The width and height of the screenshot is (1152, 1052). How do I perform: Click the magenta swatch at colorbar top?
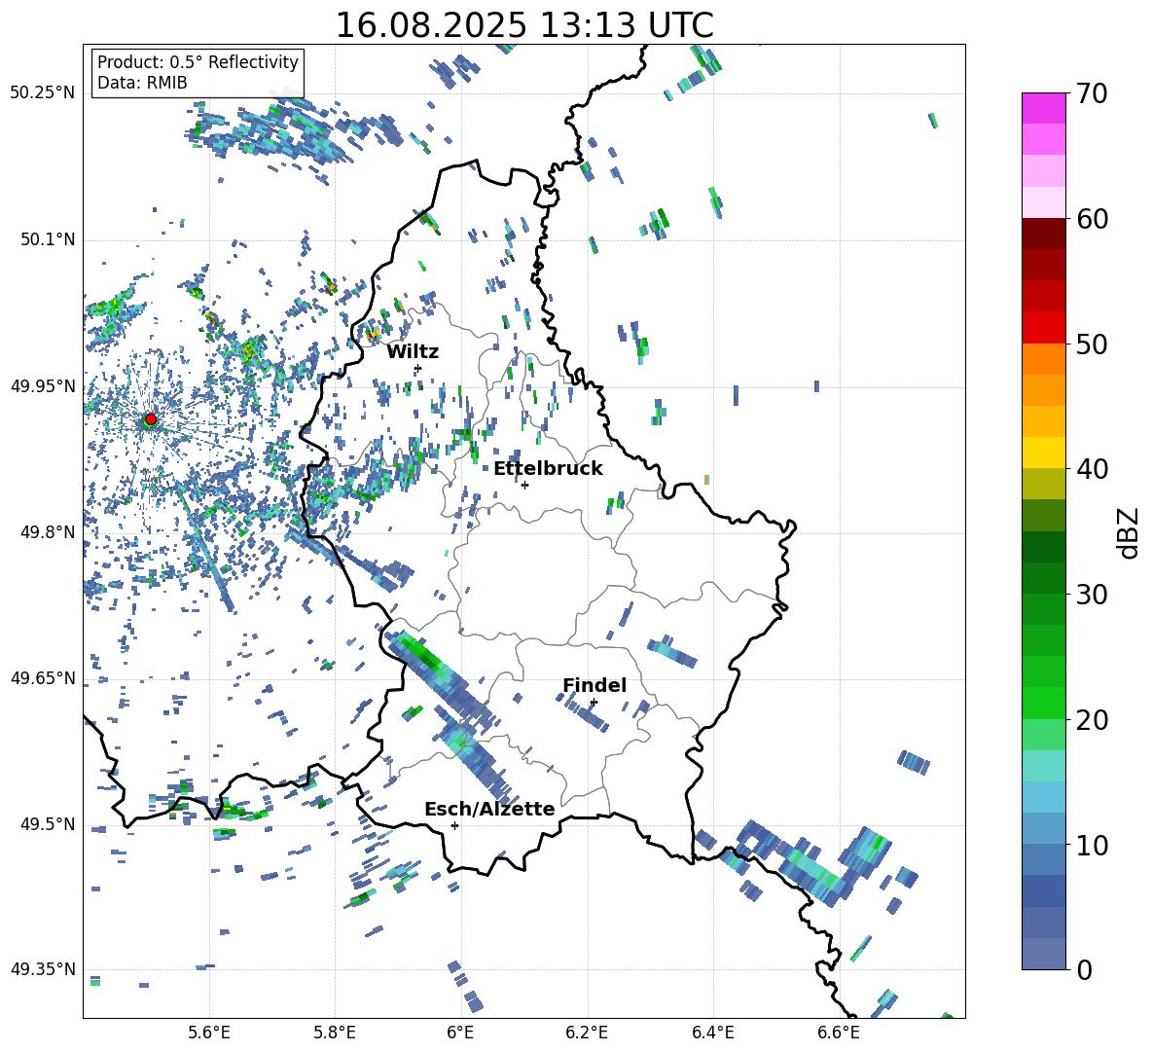coord(1043,108)
